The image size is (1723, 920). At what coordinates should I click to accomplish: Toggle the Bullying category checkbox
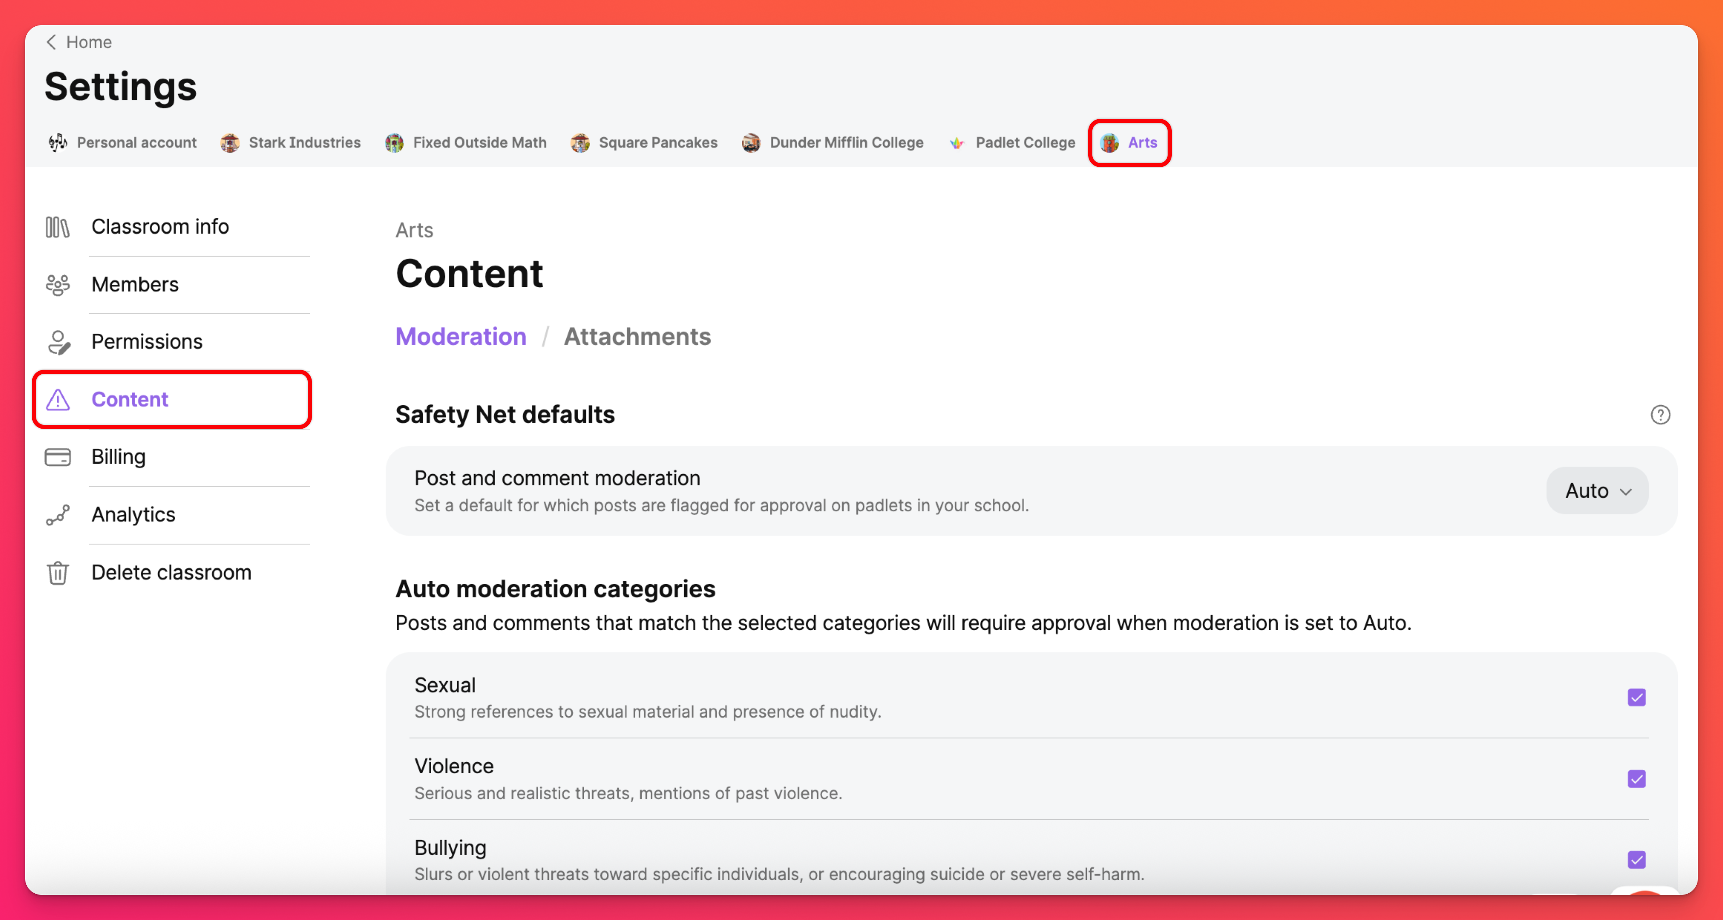point(1636,860)
